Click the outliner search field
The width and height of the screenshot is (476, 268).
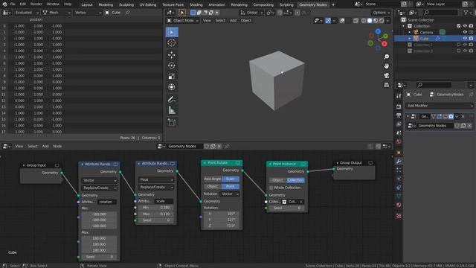click(x=441, y=13)
